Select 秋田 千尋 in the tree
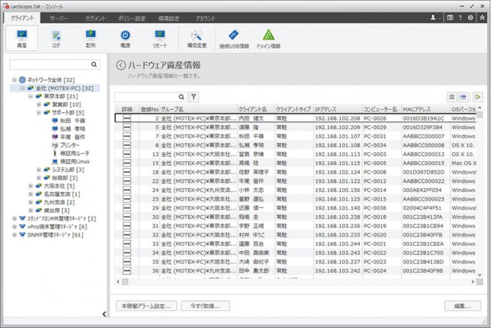491x328 pixels. [x=72, y=121]
